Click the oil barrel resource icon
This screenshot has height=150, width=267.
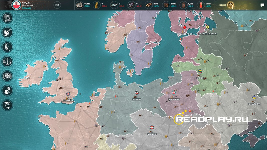click(x=184, y=5)
